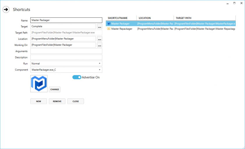Click the REMOVE button

tap(57, 101)
